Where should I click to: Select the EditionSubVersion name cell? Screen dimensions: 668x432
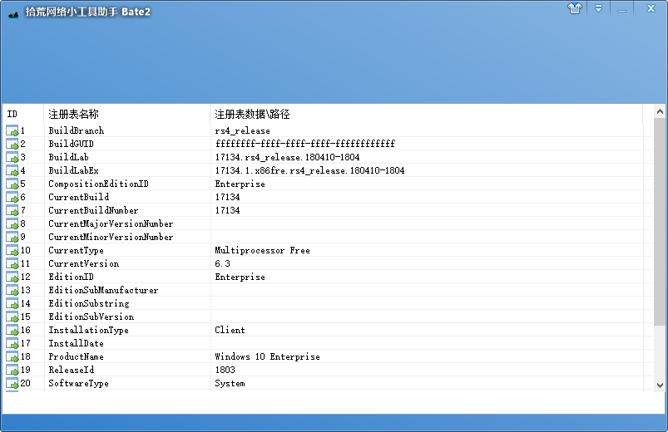pyautogui.click(x=92, y=317)
